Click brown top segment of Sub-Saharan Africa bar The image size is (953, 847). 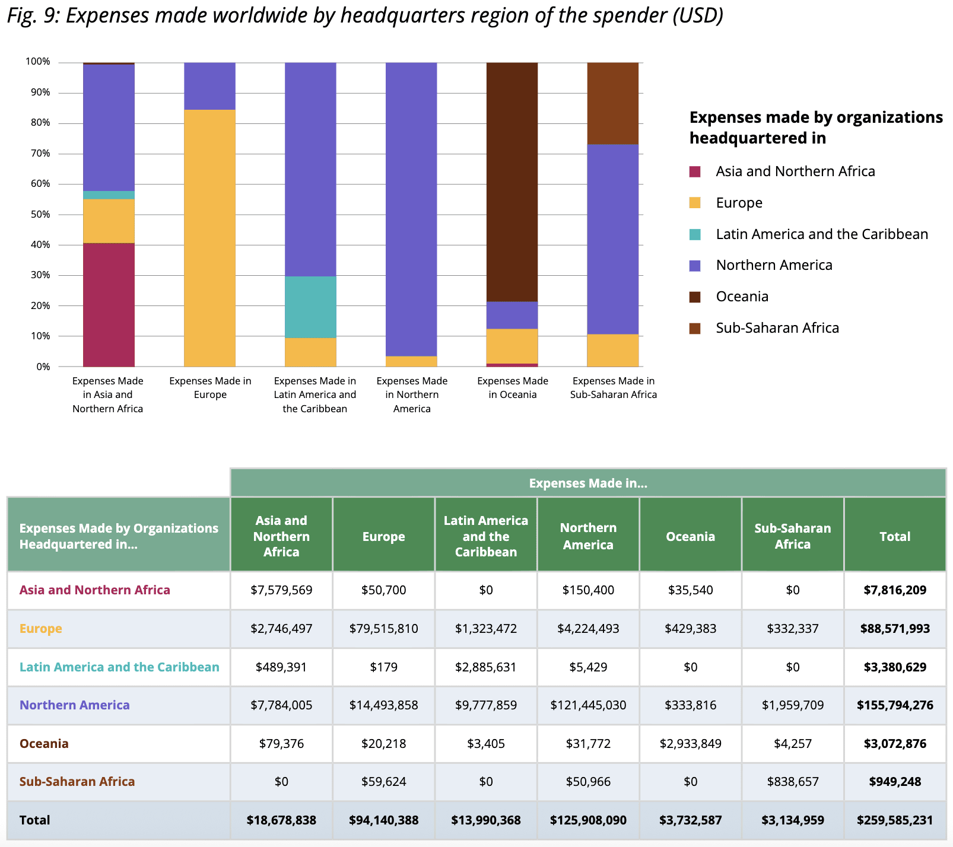(x=613, y=103)
